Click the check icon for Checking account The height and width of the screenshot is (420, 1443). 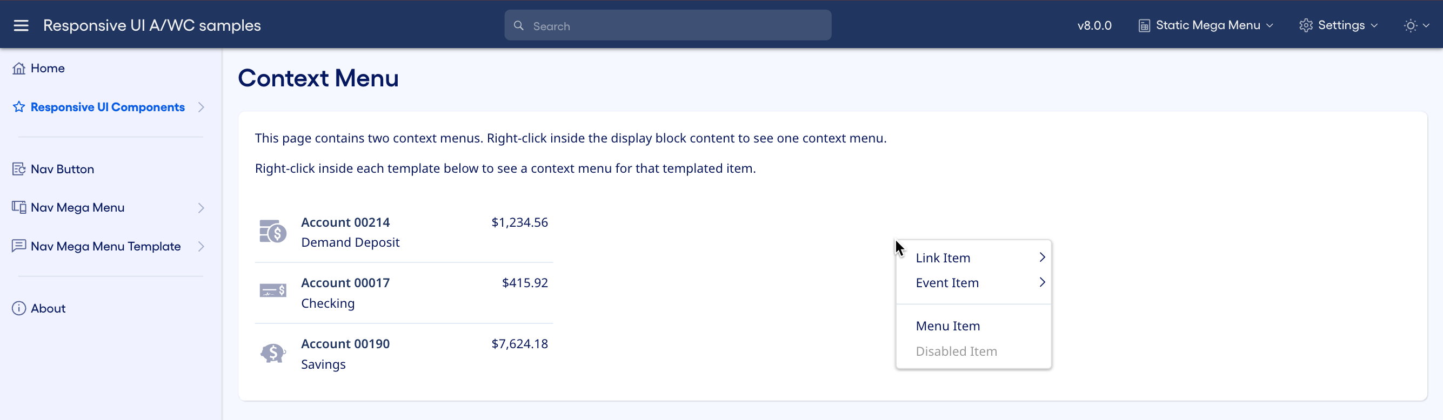273,292
